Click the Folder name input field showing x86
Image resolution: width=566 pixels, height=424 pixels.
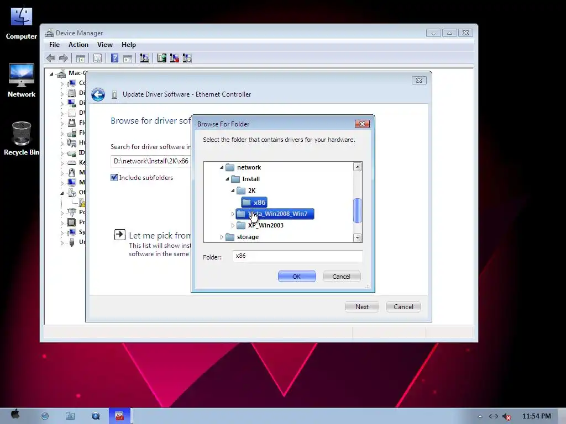pyautogui.click(x=298, y=256)
